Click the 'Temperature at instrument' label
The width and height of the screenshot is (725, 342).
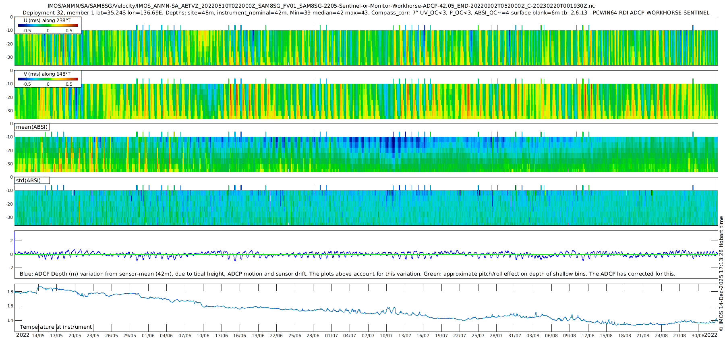pos(56,327)
